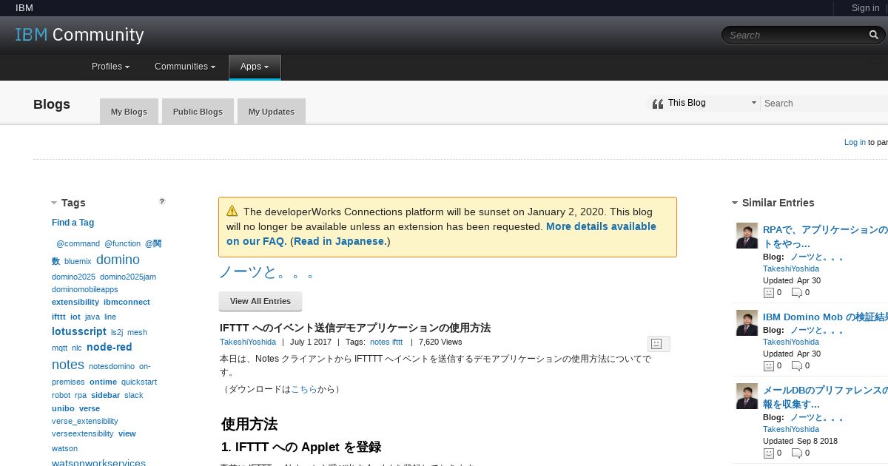
Task: Open the RPAで、アプリケーション similar entry
Action: click(x=825, y=237)
